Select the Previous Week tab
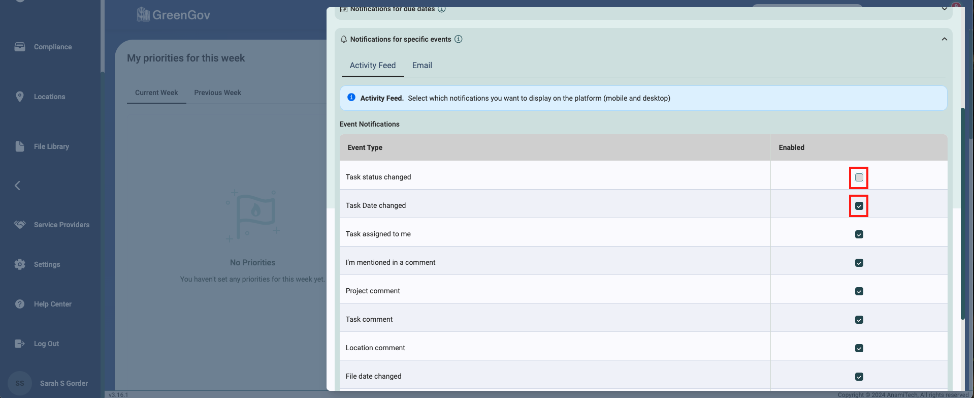974x398 pixels. pyautogui.click(x=217, y=93)
